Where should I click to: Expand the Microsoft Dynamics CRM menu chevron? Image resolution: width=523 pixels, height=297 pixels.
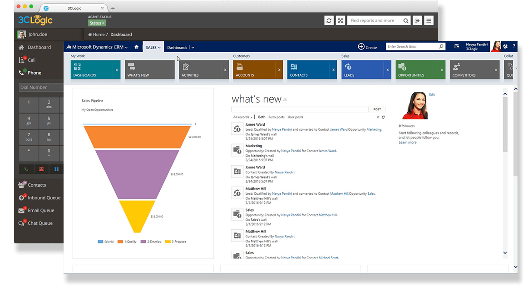126,48
